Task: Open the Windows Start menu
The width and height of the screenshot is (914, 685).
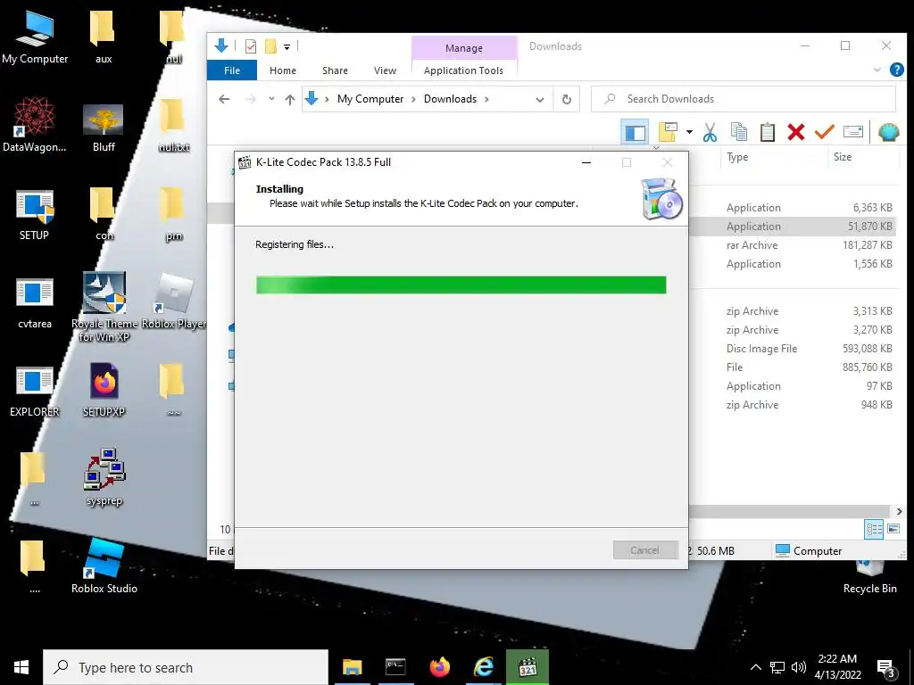Action: [x=21, y=667]
